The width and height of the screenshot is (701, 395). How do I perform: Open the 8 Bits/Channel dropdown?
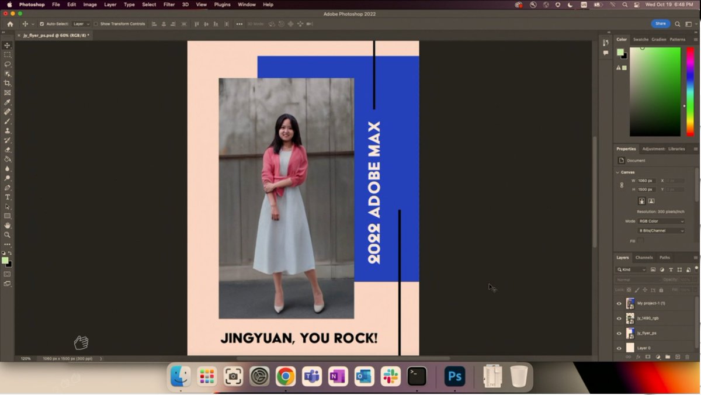(x=661, y=230)
